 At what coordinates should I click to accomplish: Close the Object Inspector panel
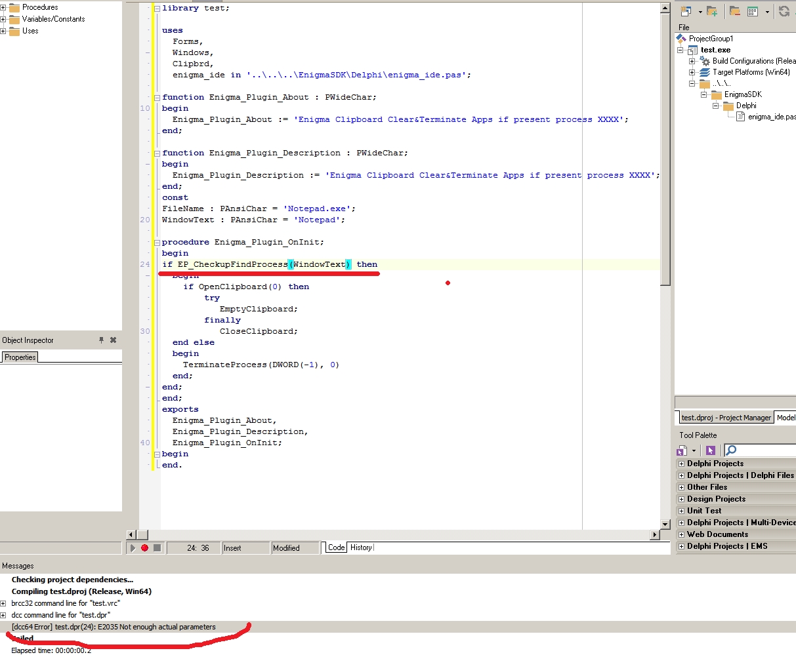[x=113, y=340]
